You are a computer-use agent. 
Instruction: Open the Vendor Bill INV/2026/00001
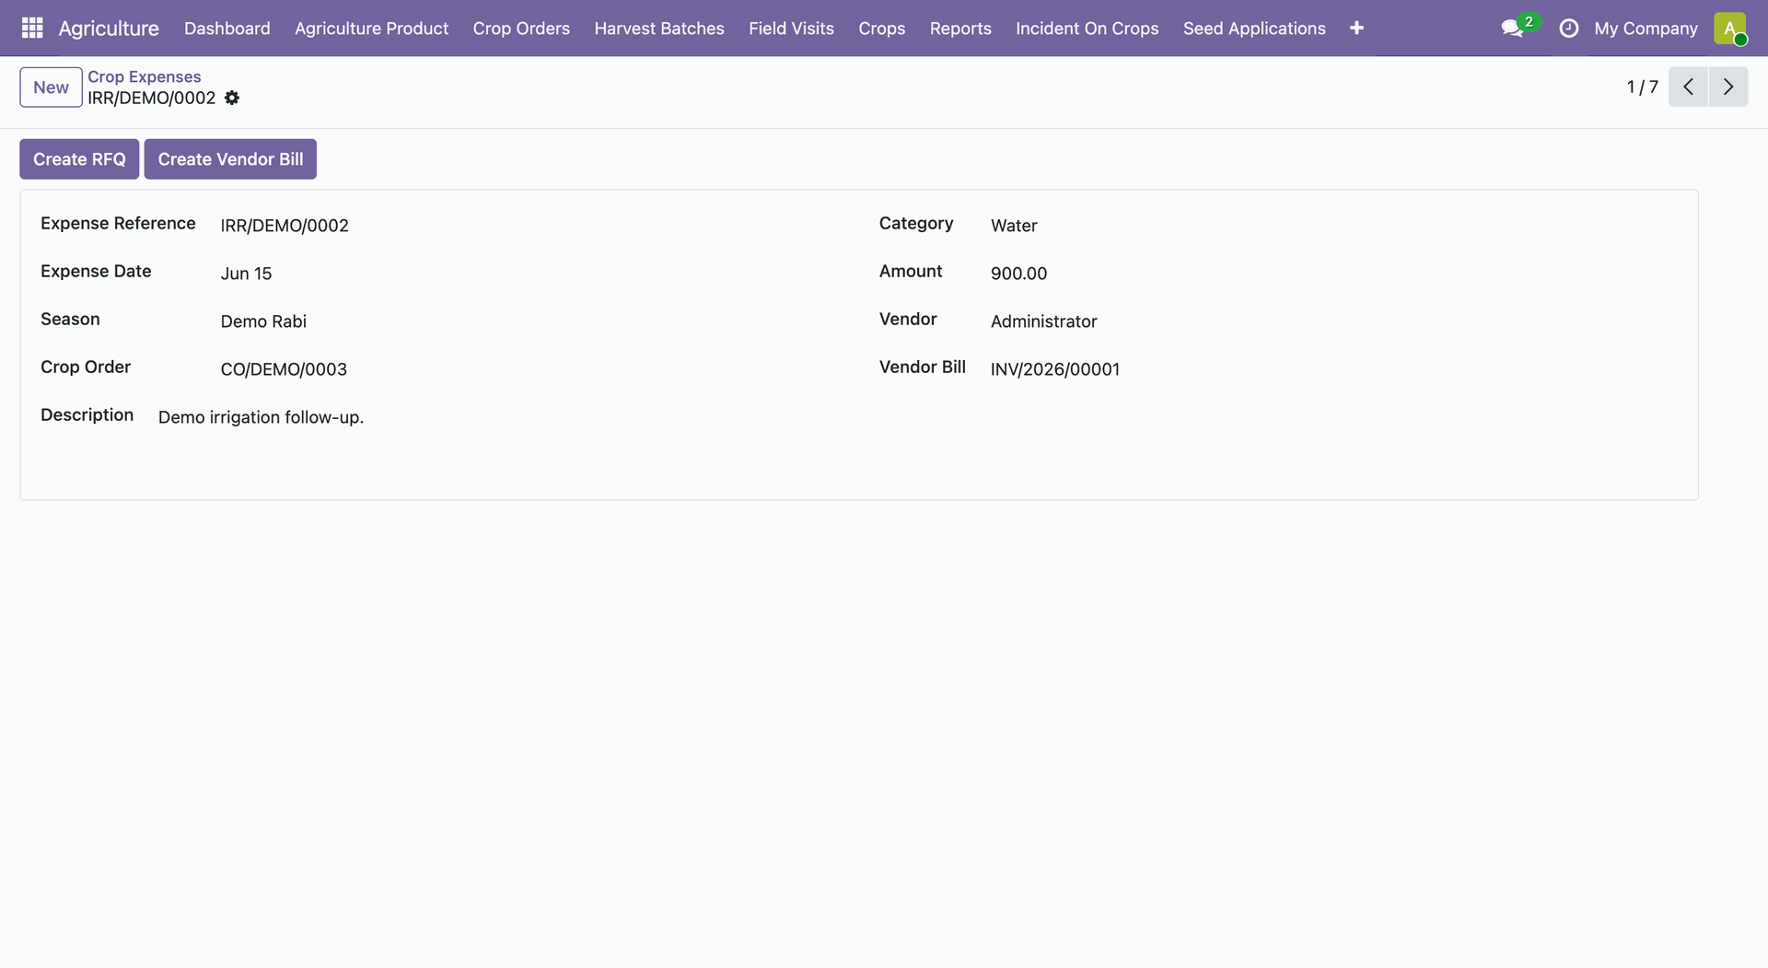(x=1055, y=369)
